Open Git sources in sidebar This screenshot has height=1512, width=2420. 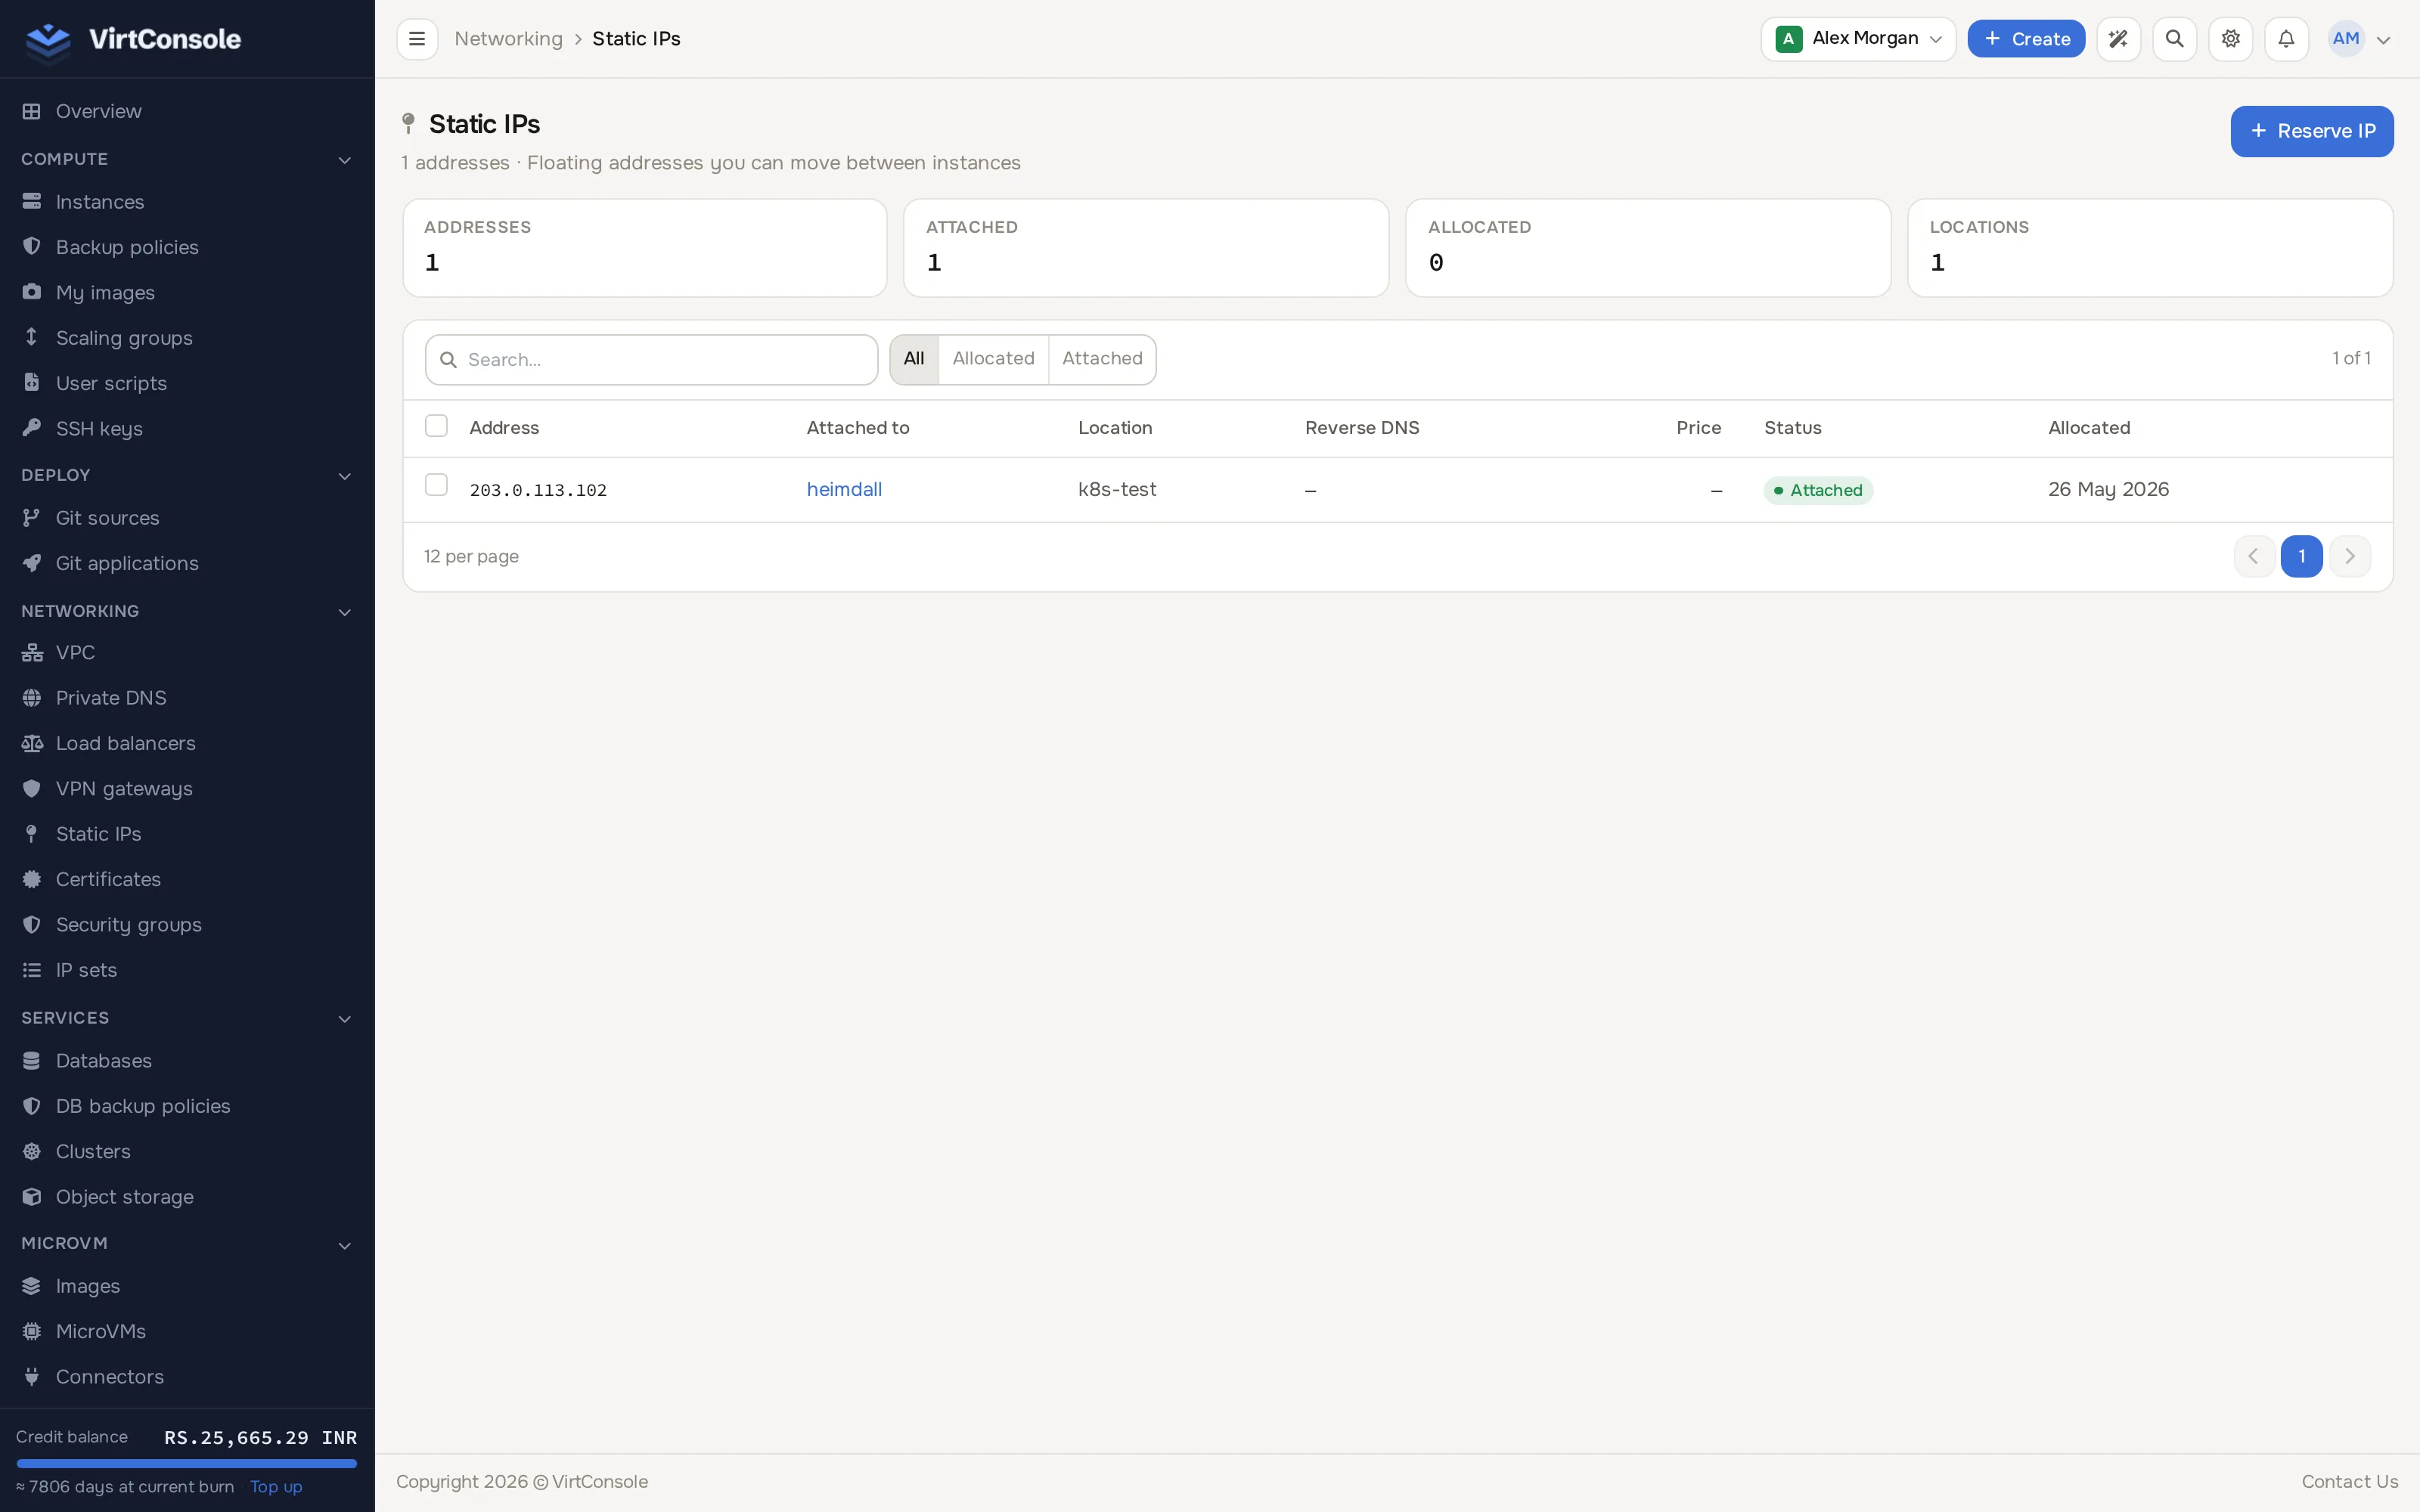click(187, 518)
